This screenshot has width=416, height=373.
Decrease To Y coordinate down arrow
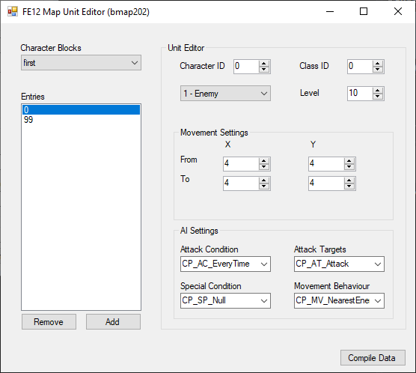pos(349,186)
